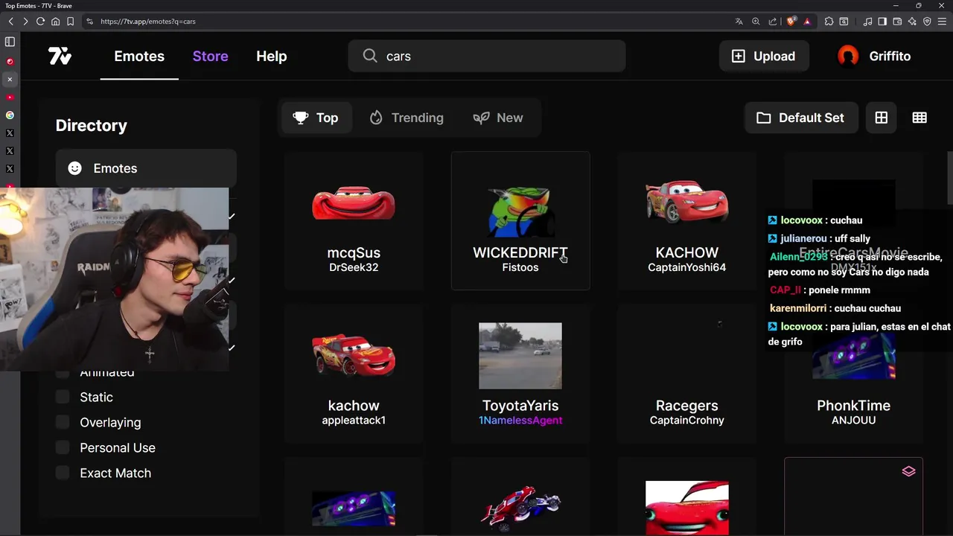Click author name 1NamelessAgent
The width and height of the screenshot is (953, 536).
520,421
